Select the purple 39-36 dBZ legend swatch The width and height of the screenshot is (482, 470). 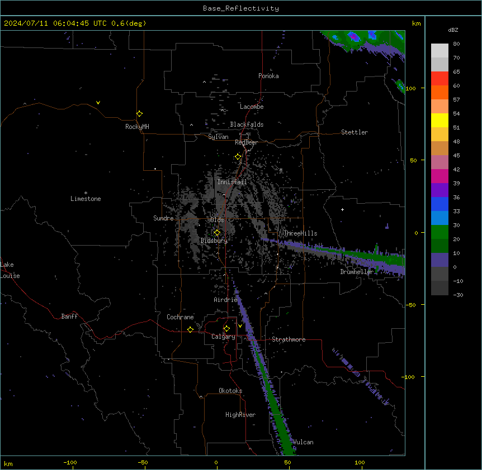tap(440, 190)
